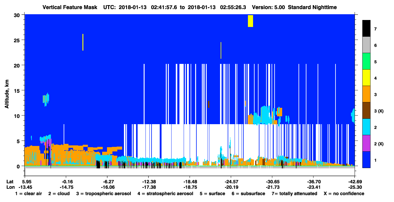The image size is (394, 202).
Task: Click the latitude value -0.16
Action: click(66, 182)
